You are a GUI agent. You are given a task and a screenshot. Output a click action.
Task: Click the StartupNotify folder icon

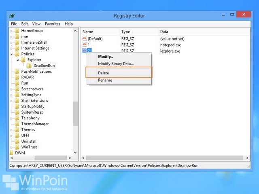click(x=17, y=107)
